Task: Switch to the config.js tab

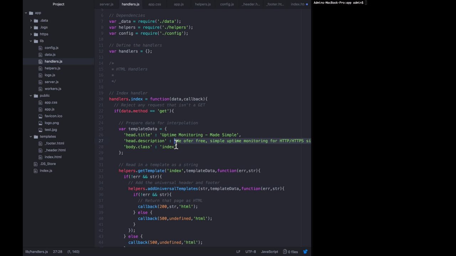Action: [x=227, y=4]
